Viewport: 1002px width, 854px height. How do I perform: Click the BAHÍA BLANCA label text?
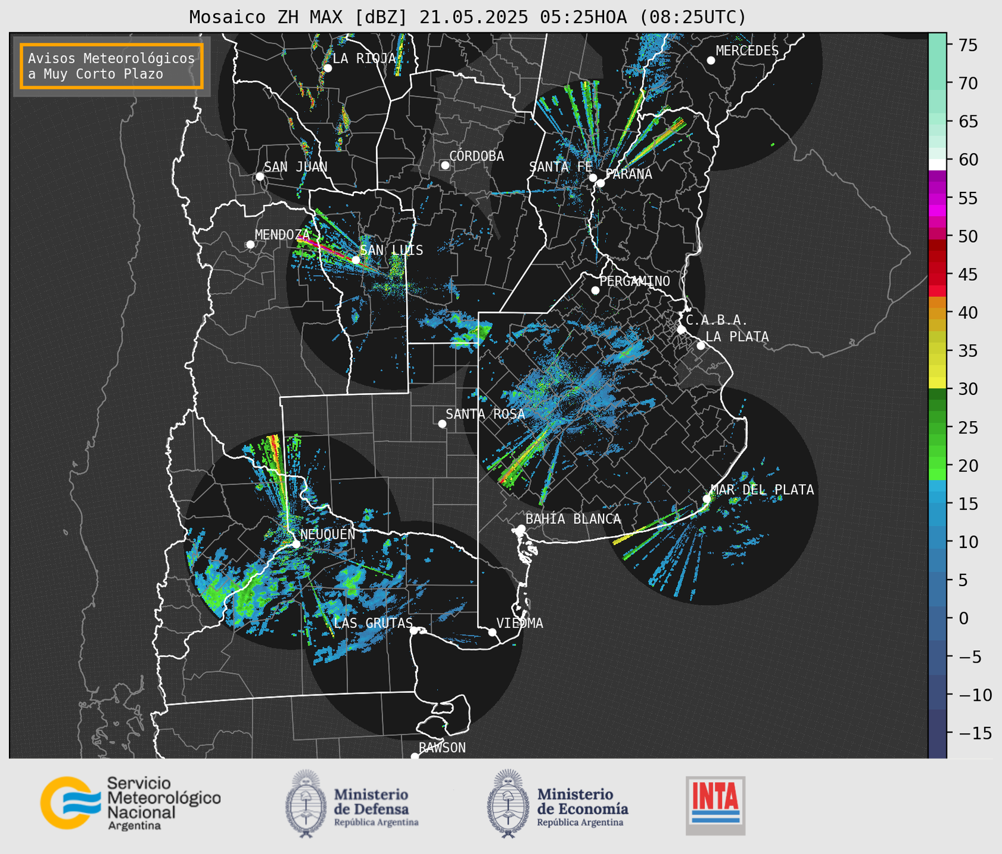pos(573,519)
